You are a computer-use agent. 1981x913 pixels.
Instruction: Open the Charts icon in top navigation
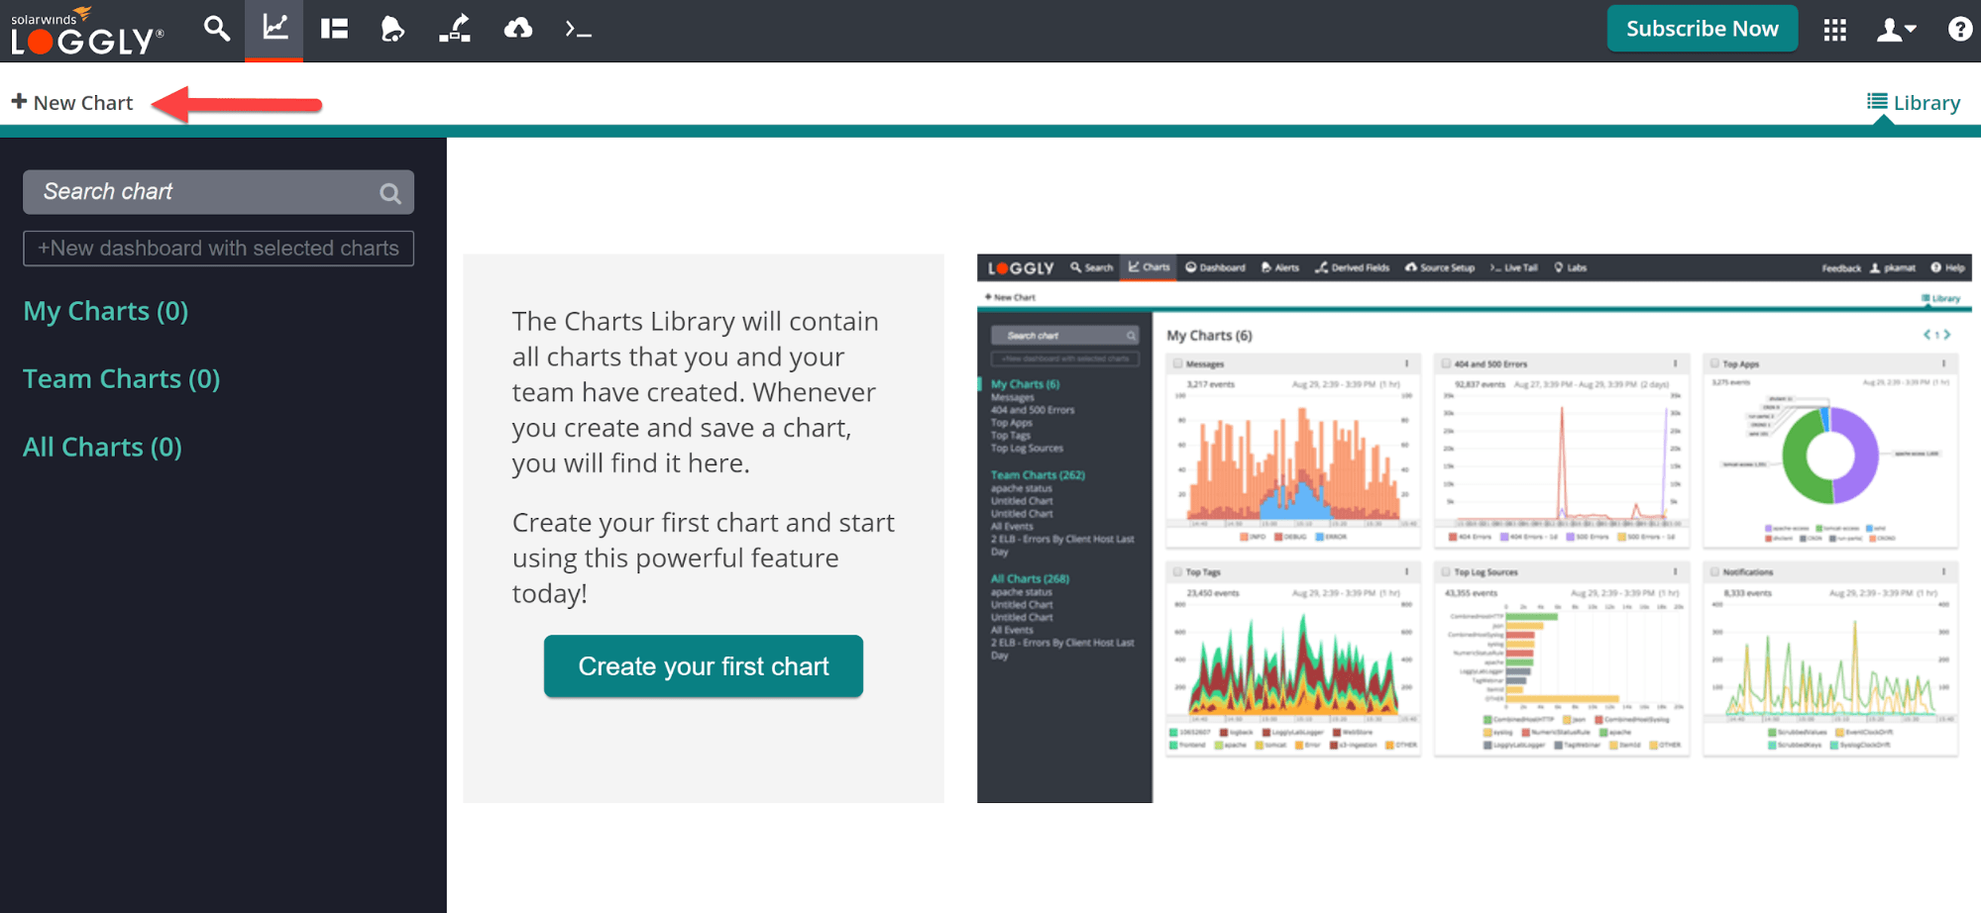pyautogui.click(x=275, y=29)
